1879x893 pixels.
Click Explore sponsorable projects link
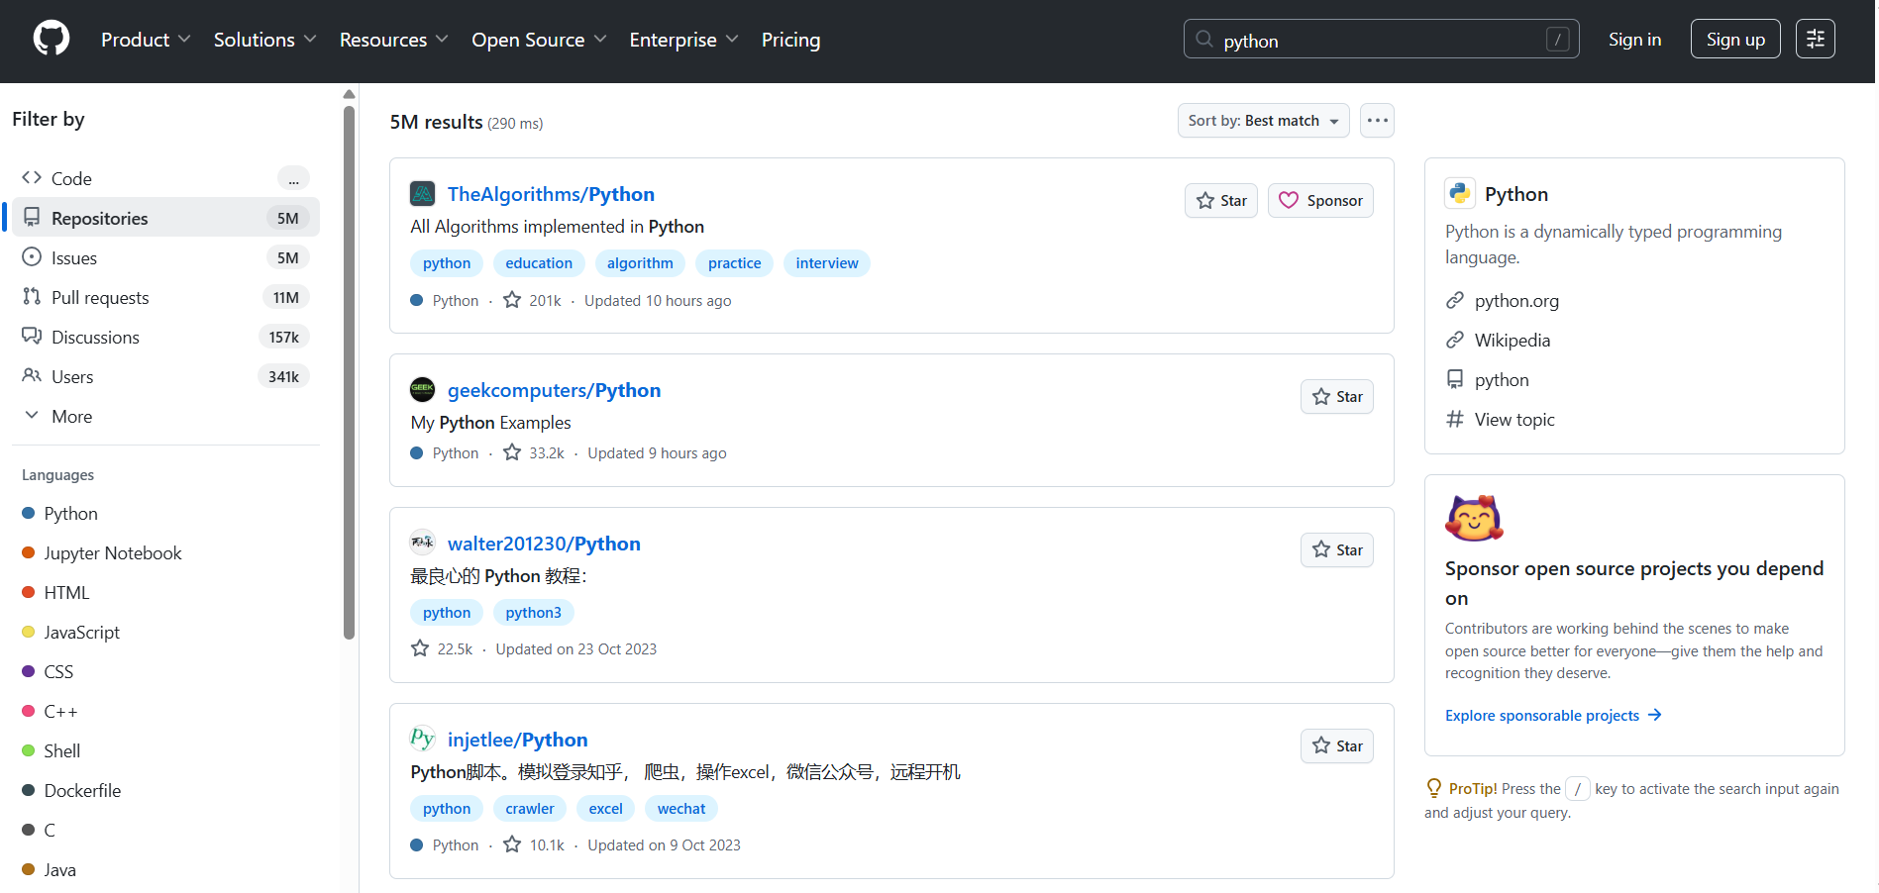(1553, 715)
